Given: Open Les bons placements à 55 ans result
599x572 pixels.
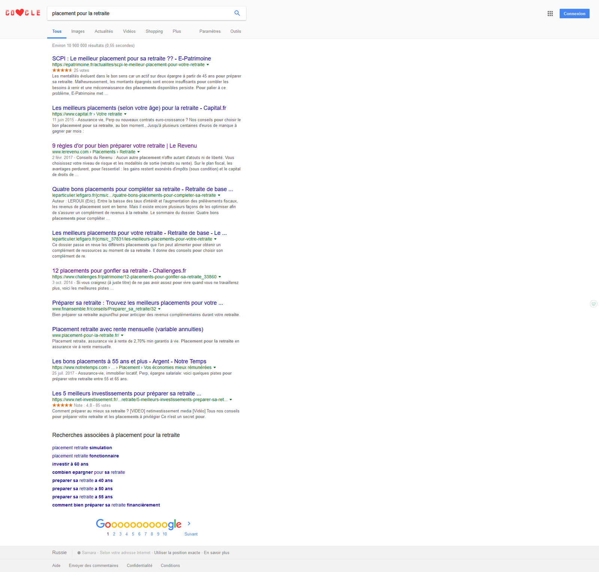Looking at the screenshot, I should pyautogui.click(x=129, y=361).
